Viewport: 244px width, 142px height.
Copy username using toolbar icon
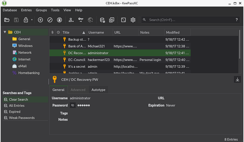[x=71, y=20]
